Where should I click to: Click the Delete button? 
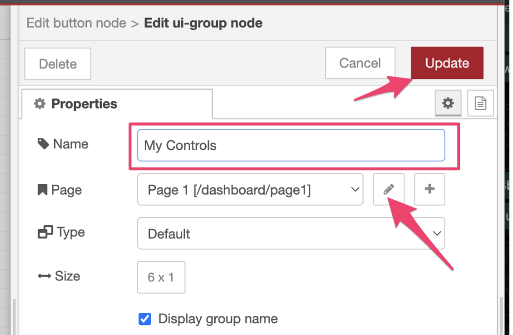(58, 64)
